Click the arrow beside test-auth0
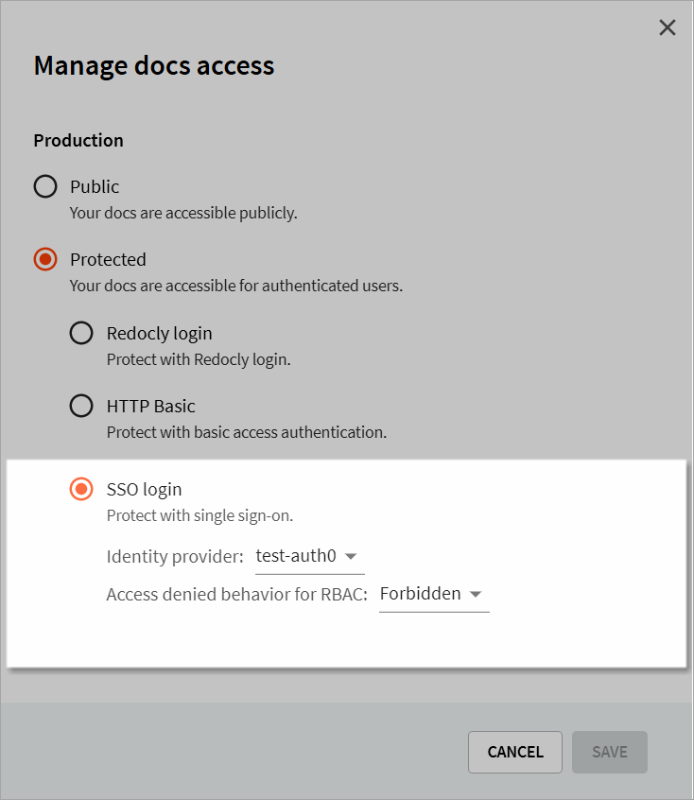This screenshot has height=800, width=694. coord(351,556)
